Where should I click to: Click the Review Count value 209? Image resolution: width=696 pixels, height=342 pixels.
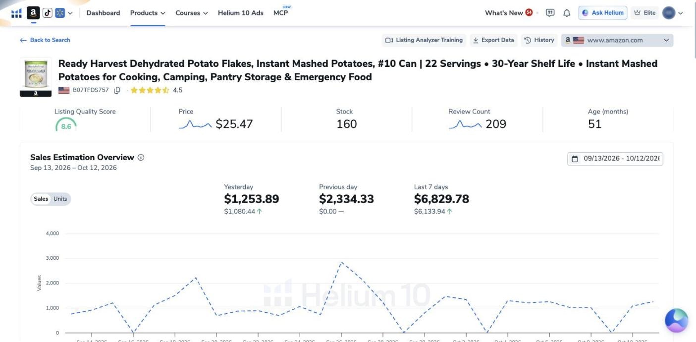(x=496, y=124)
